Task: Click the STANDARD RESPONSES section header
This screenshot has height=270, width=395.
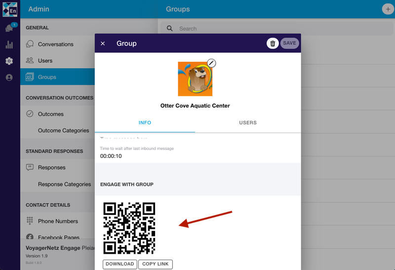Action: (54, 151)
